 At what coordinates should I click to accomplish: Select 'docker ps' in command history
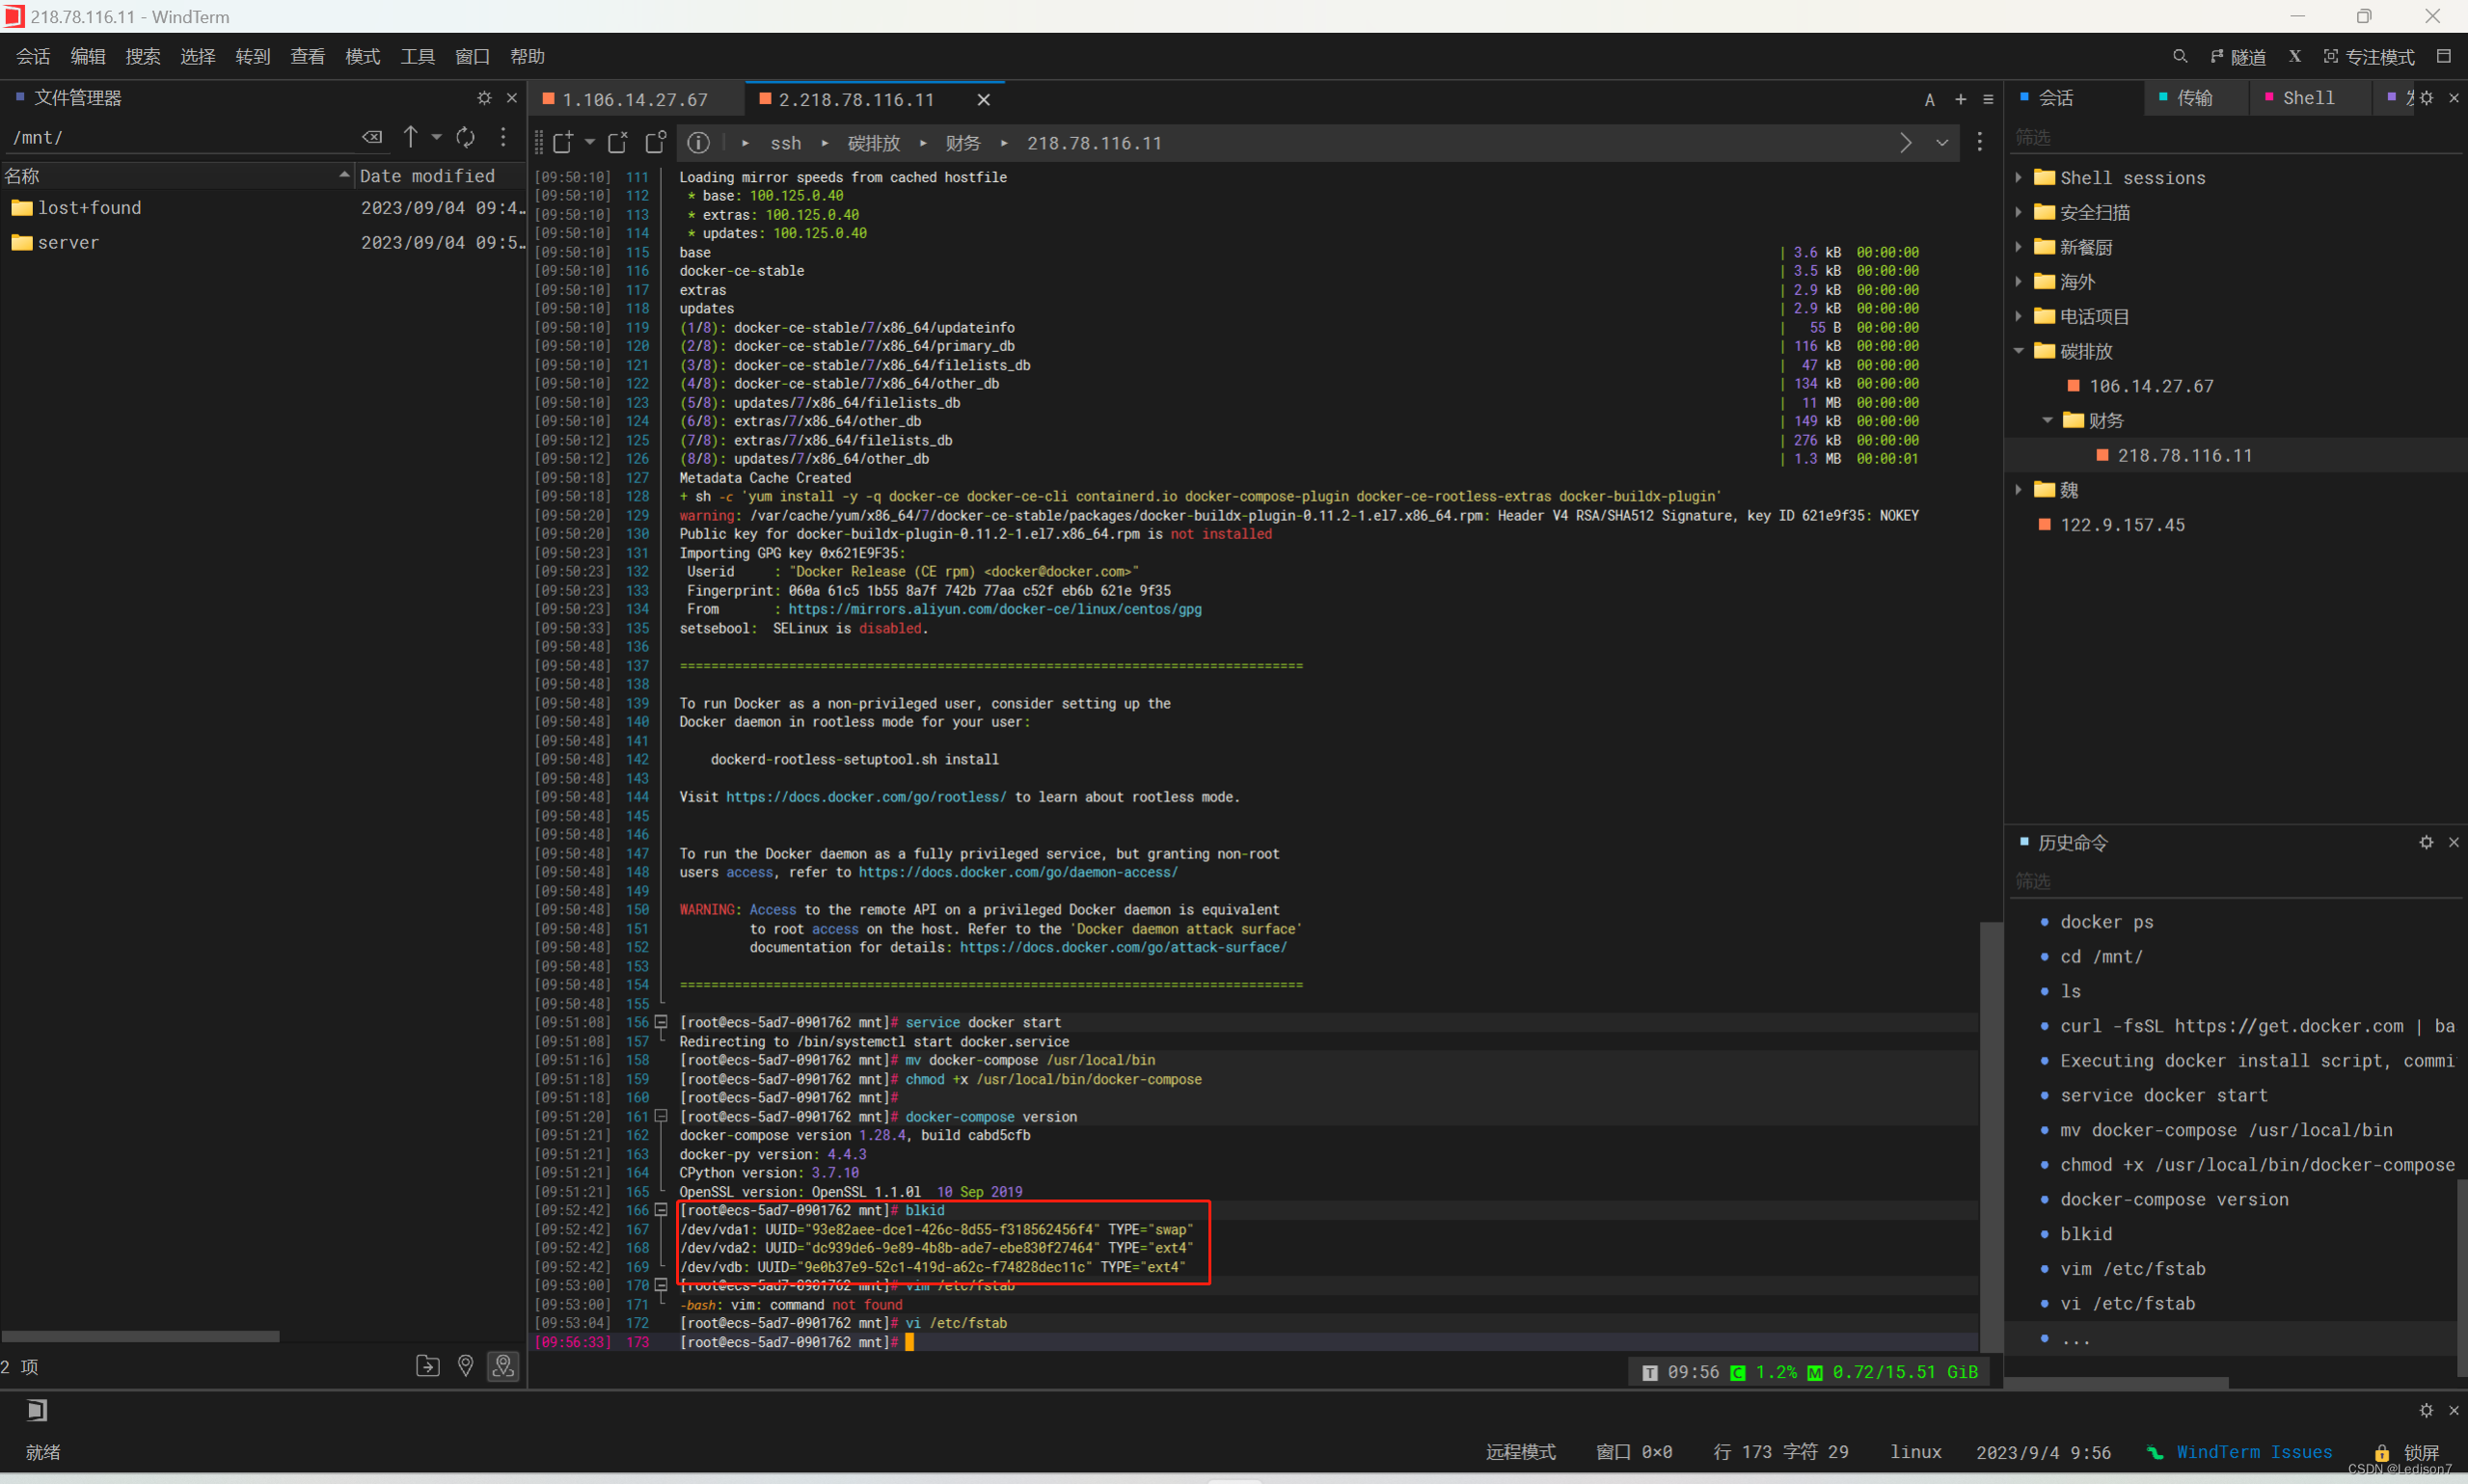pyautogui.click(x=2106, y=922)
